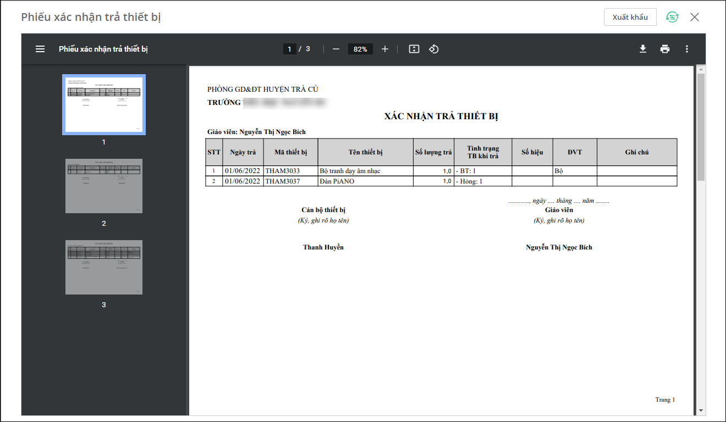Click the Ghi chú column header

637,152
